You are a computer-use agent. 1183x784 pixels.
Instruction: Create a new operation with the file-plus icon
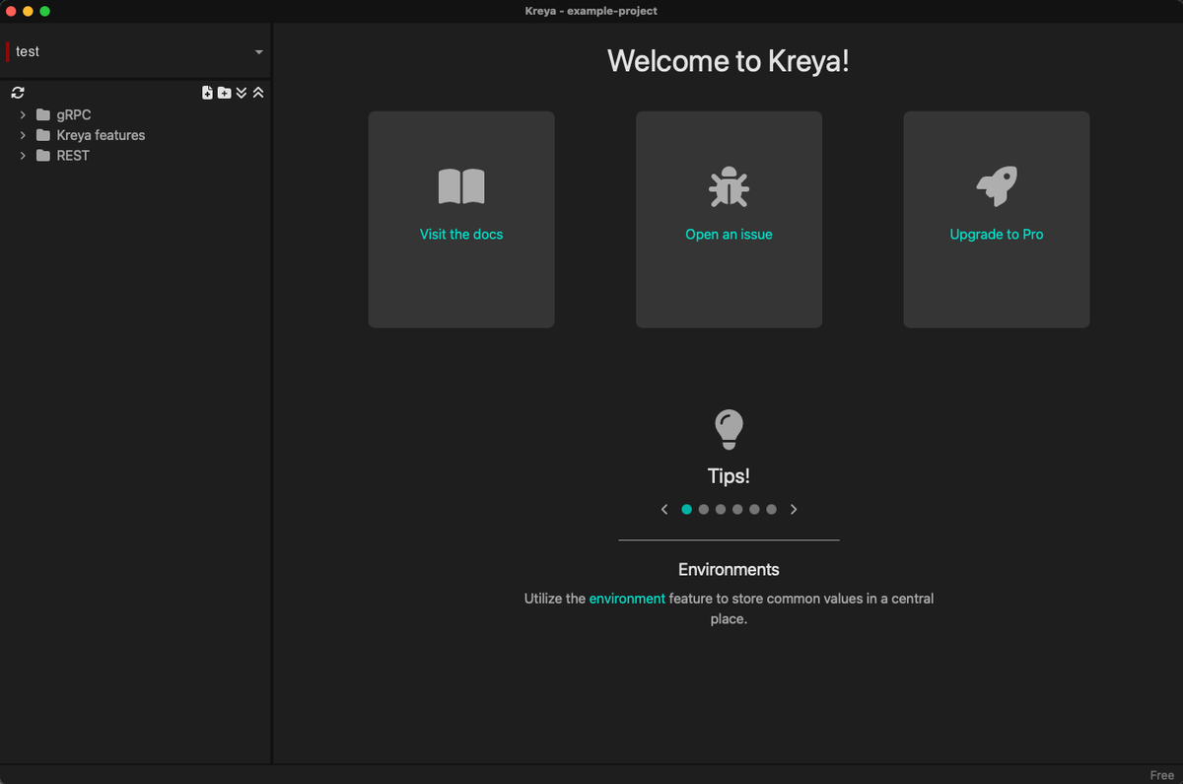207,92
